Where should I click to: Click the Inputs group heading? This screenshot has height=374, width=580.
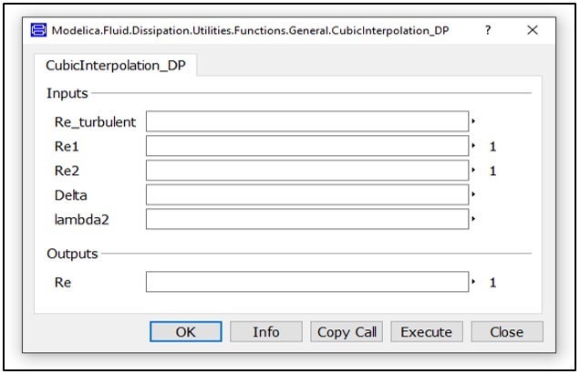point(67,93)
